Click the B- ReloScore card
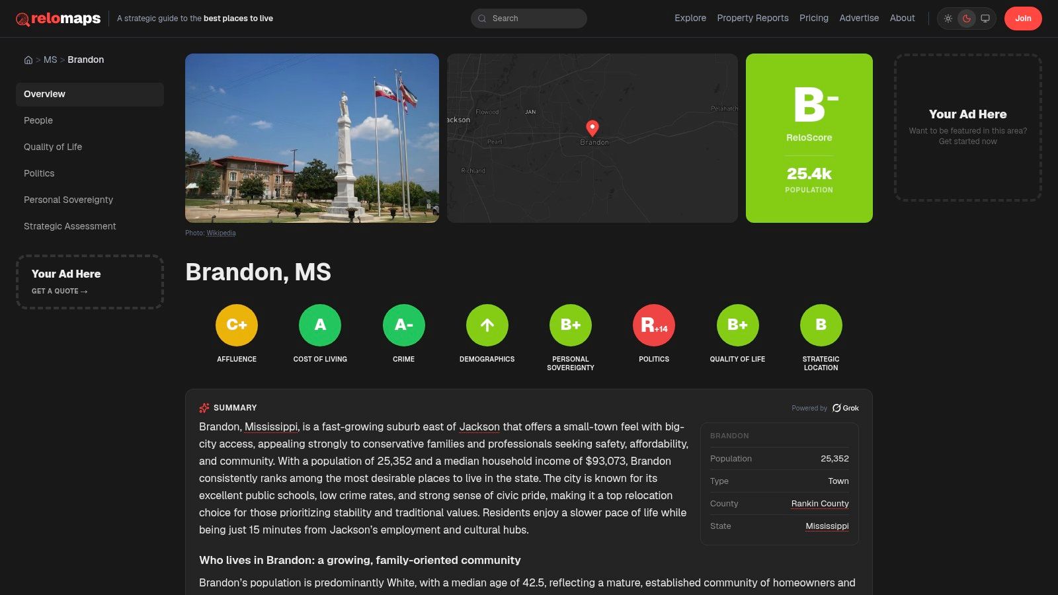Screen dimensions: 1058x595 [x=809, y=138]
